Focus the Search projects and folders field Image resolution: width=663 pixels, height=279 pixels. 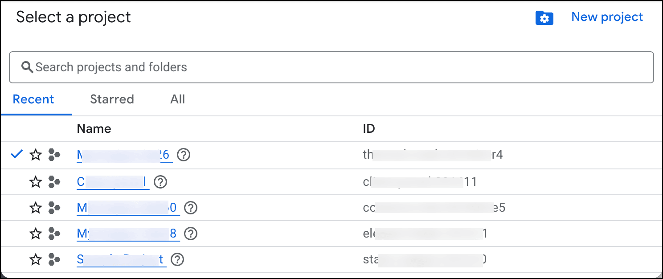[x=339, y=67]
